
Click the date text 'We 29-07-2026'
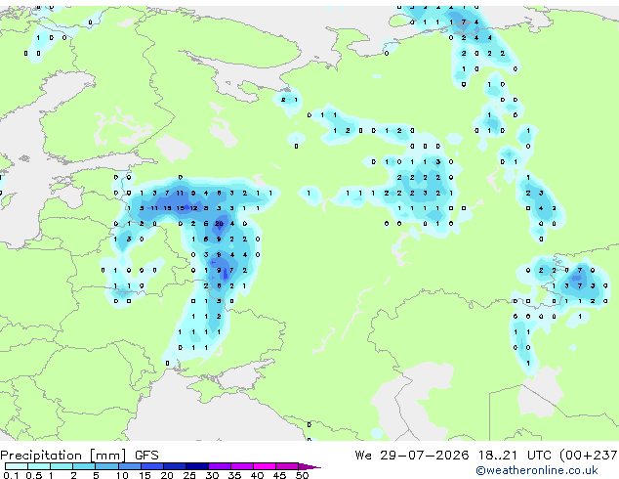[x=412, y=456]
